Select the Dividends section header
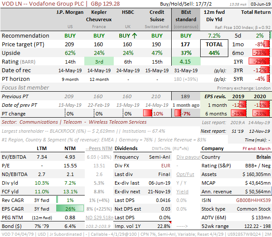This screenshot has height=237, width=272. pos(126,148)
